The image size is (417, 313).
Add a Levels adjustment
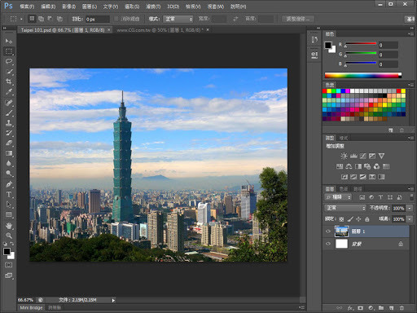(x=353, y=156)
